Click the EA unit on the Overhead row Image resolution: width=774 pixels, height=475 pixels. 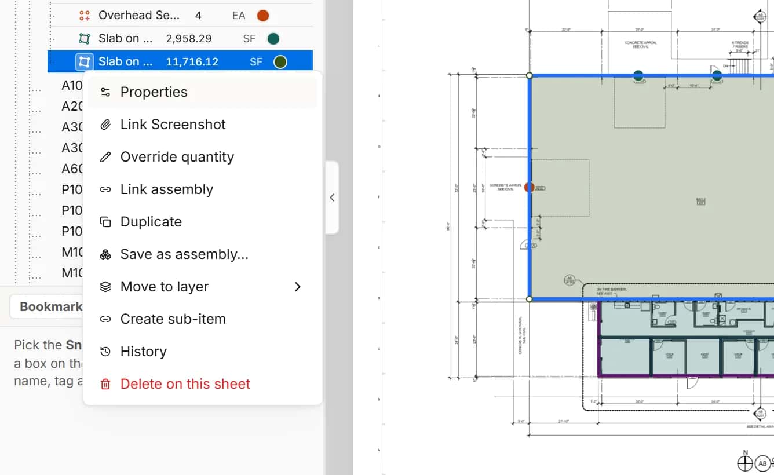239,16
